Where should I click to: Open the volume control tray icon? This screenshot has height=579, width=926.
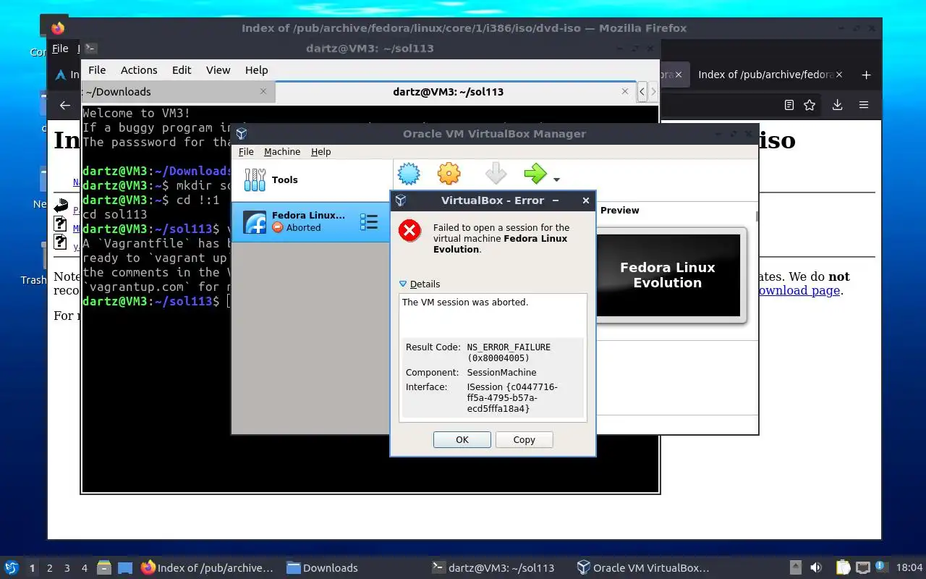point(816,567)
